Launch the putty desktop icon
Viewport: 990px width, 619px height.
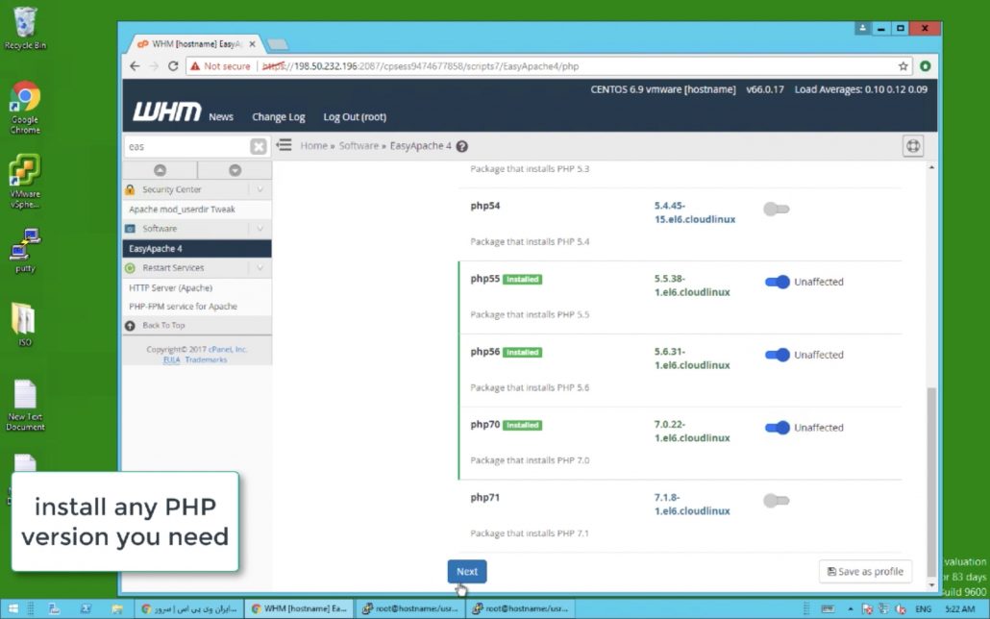tap(25, 249)
